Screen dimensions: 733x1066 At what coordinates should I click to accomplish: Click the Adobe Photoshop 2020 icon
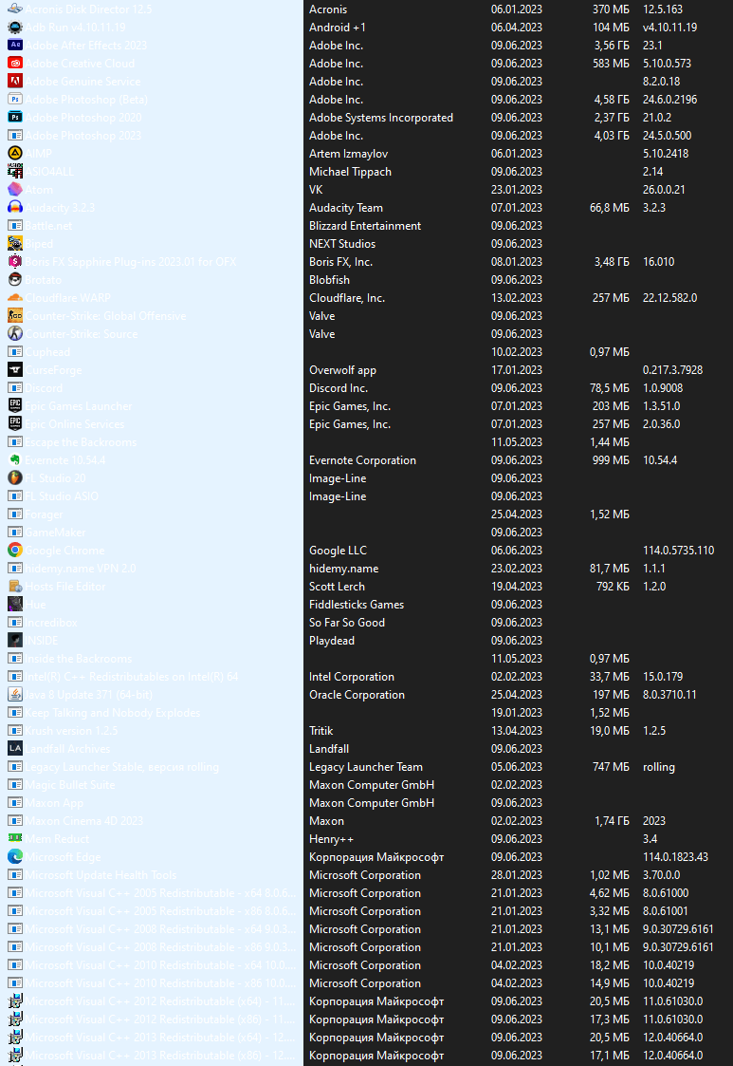[x=14, y=118]
